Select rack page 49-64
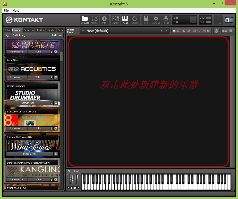Screen dimensions: 238x199 tap(206, 31)
